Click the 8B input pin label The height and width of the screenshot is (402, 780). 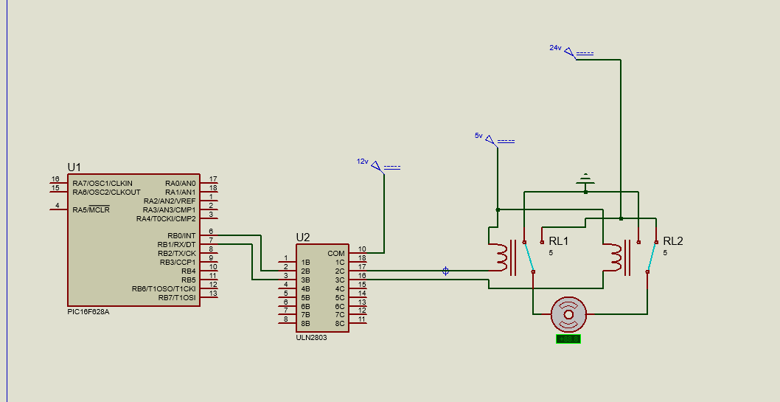306,324
